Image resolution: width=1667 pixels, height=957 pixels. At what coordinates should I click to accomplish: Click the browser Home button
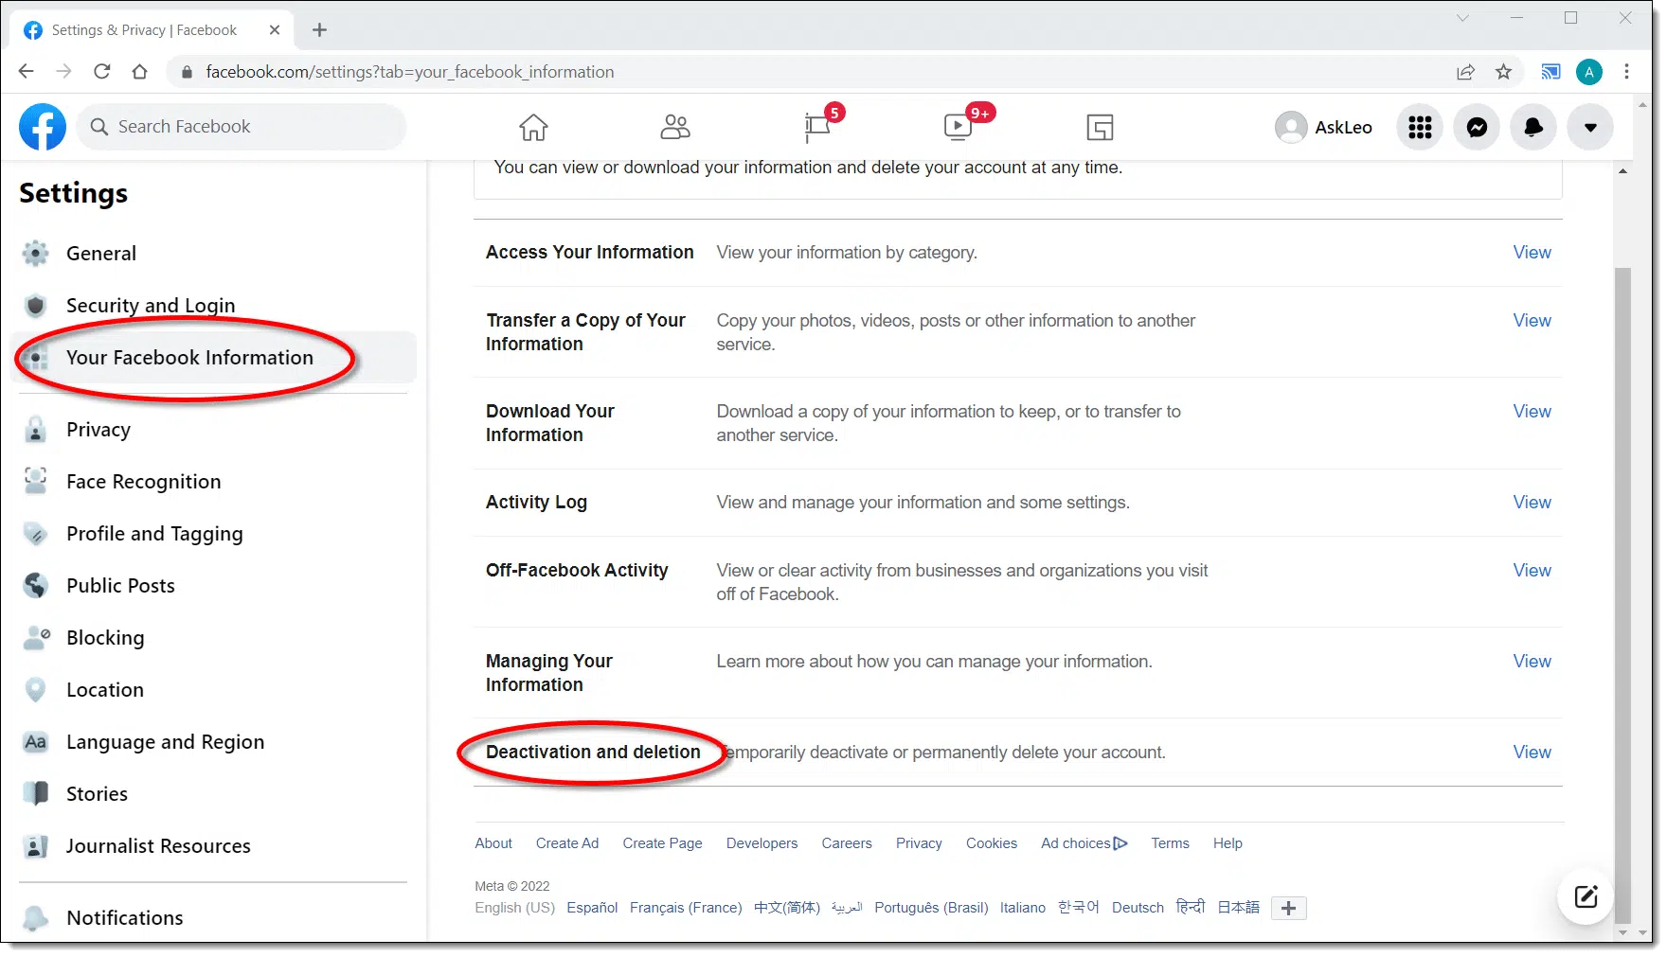[140, 71]
